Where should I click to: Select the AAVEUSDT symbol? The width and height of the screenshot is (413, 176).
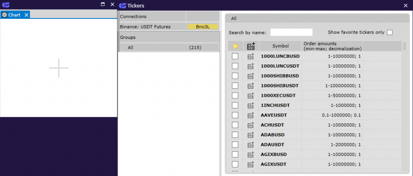point(274,115)
